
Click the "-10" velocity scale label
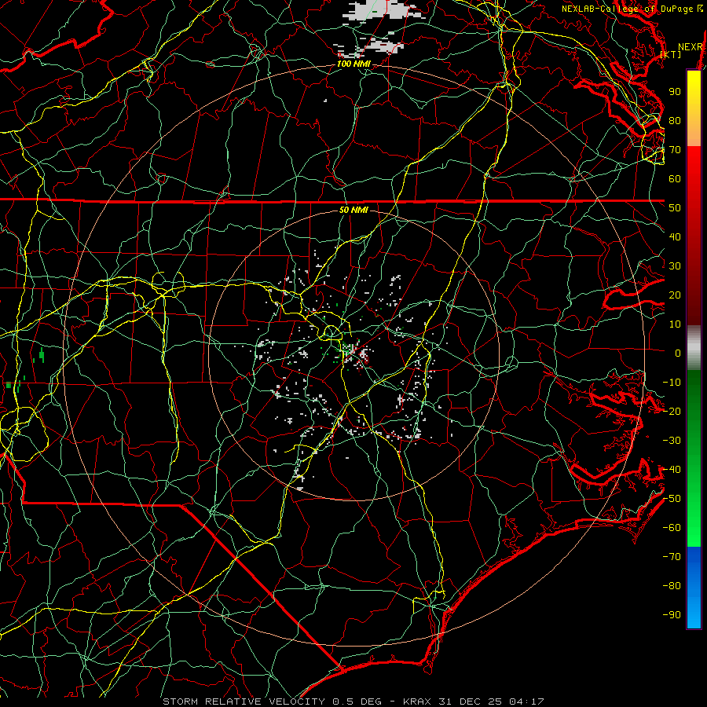pyautogui.click(x=672, y=383)
